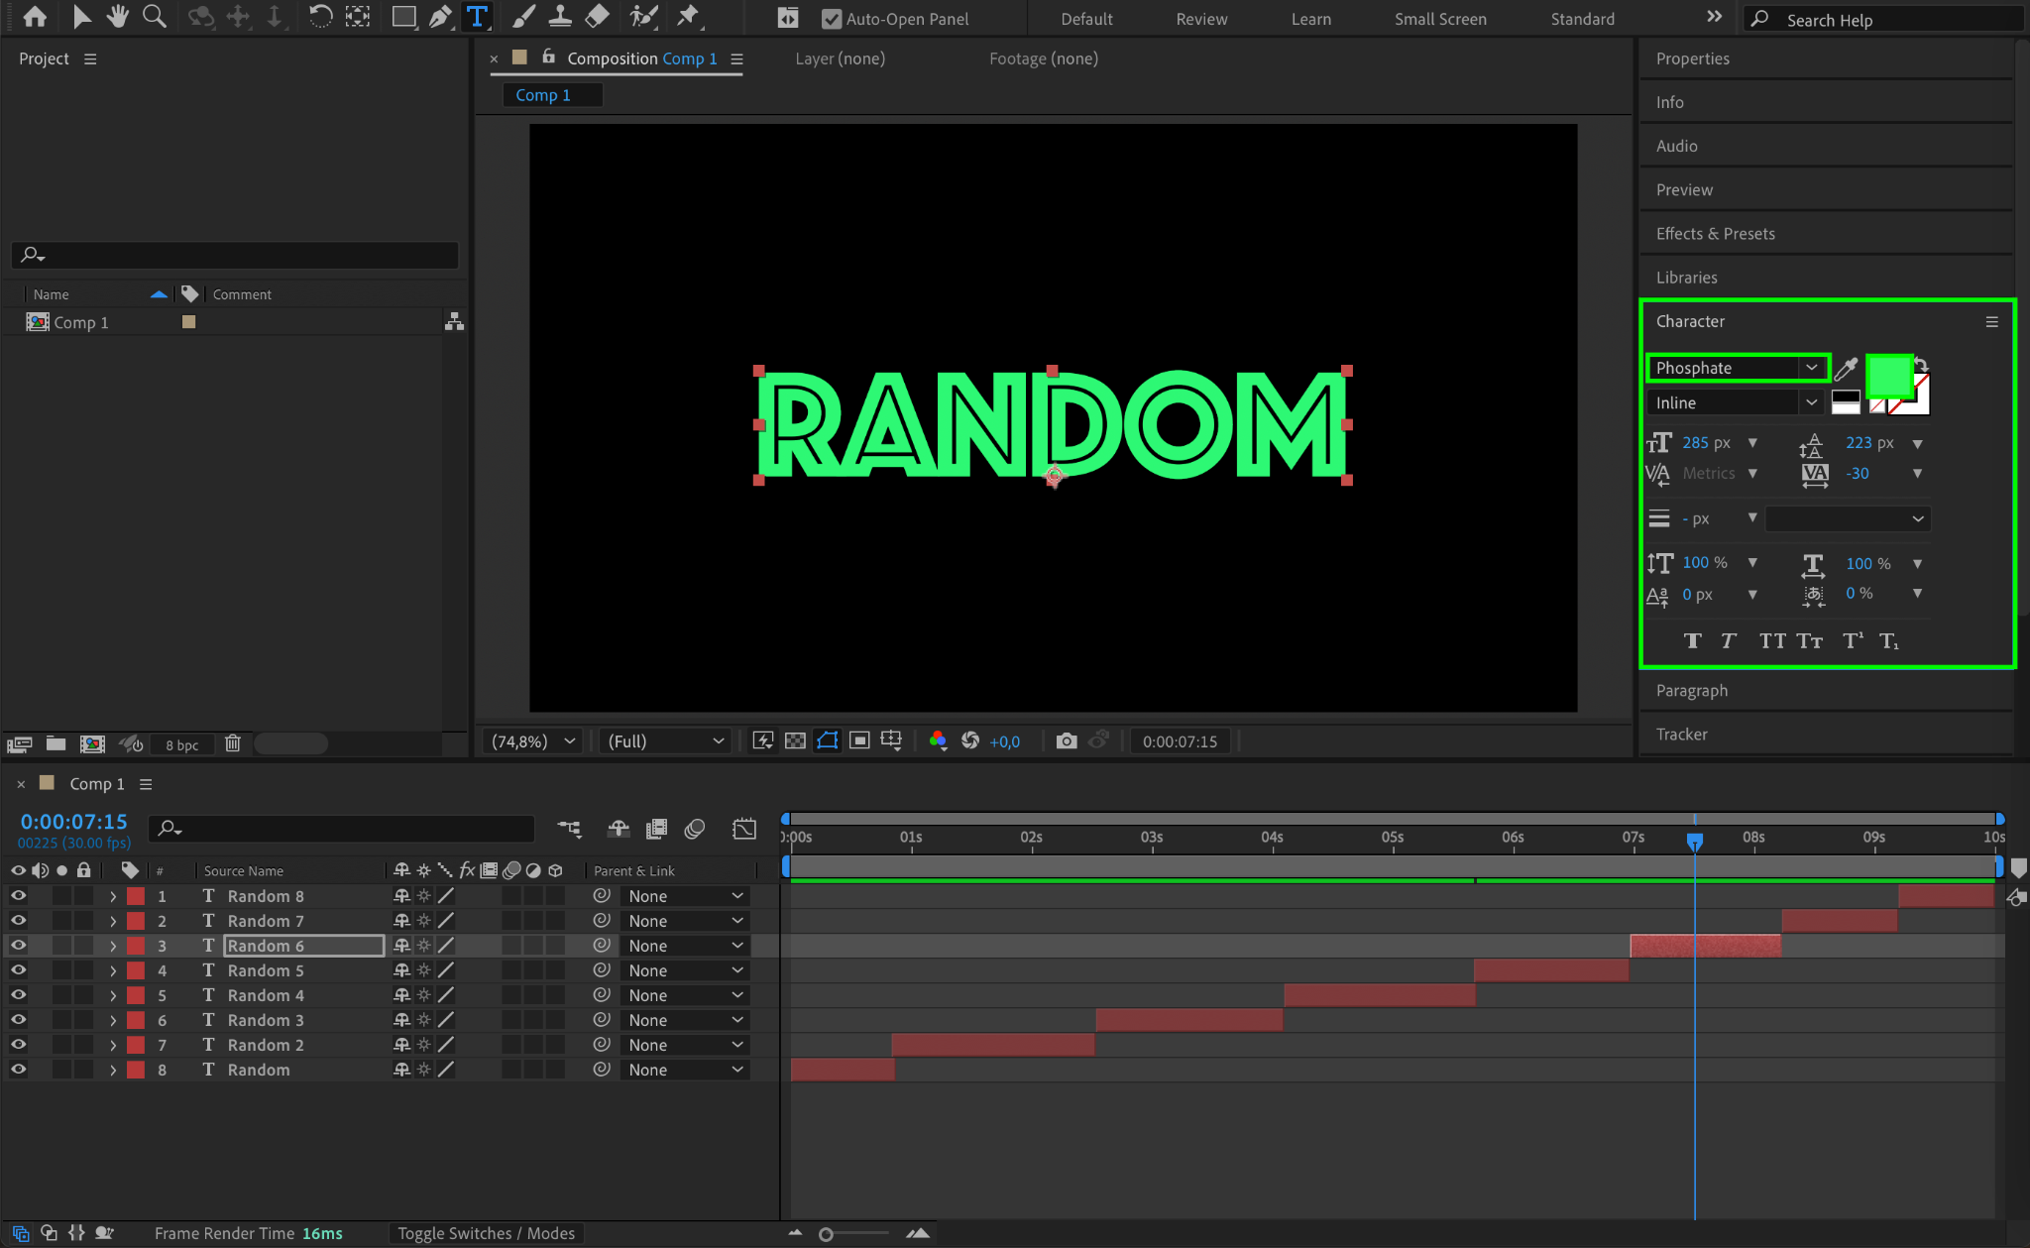
Task: Toggle visibility of Random 3 layer
Action: [x=18, y=1020]
